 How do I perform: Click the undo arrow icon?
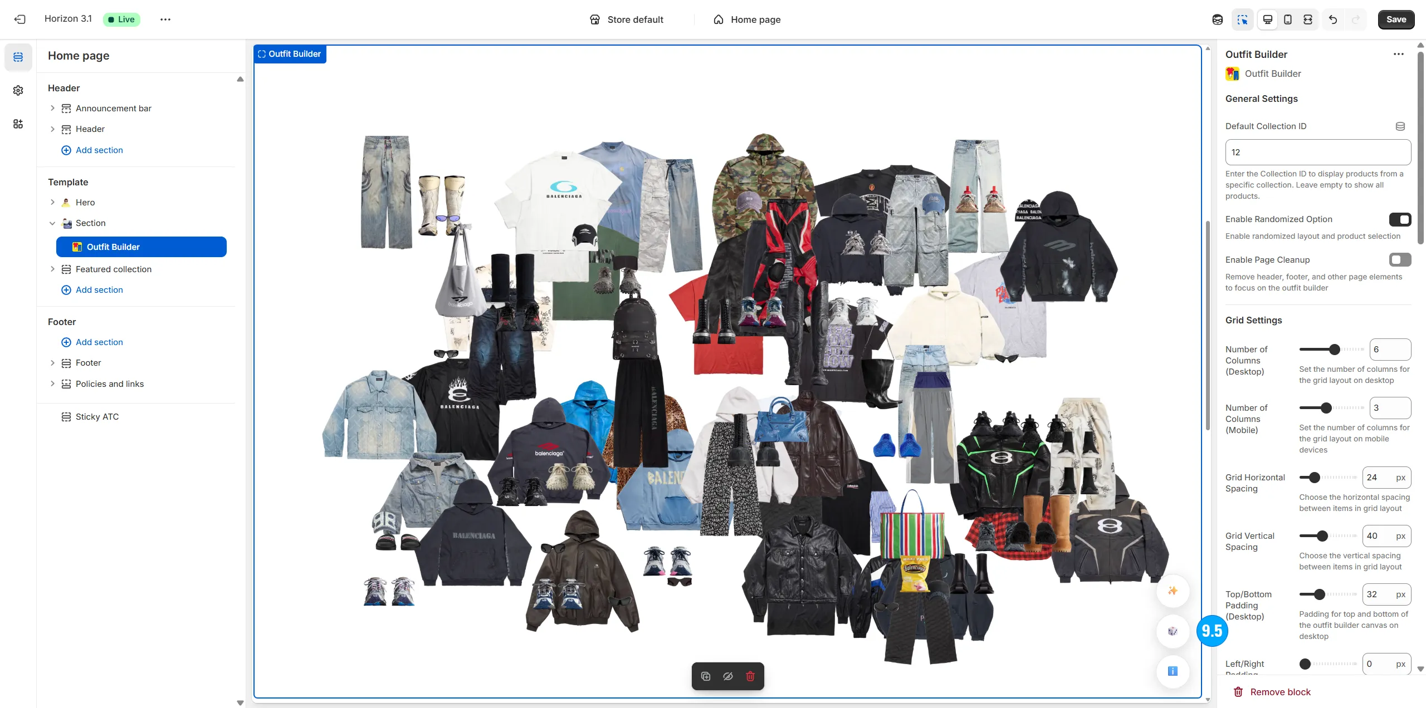pyautogui.click(x=1333, y=19)
